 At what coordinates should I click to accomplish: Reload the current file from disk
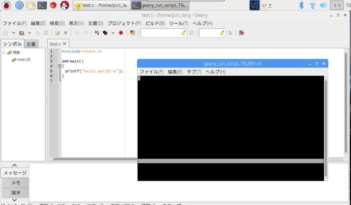[x=57, y=33]
